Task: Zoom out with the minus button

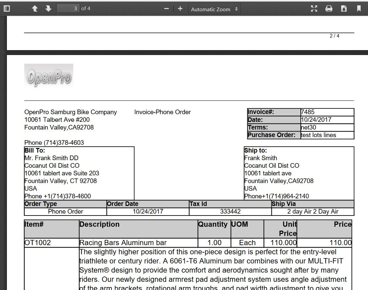Action: pyautogui.click(x=167, y=9)
